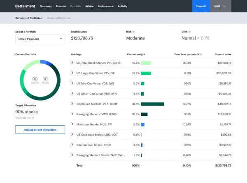This screenshot has width=247, height=183.
Task: Expand the International Bonds: BNDX row
Action: tap(72, 145)
